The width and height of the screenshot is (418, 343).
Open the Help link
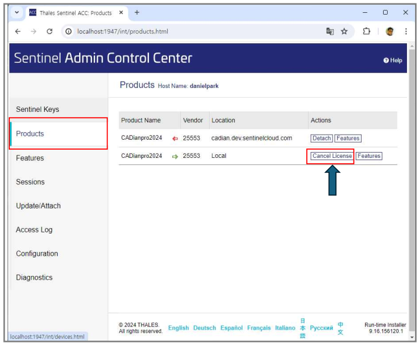[x=392, y=61]
